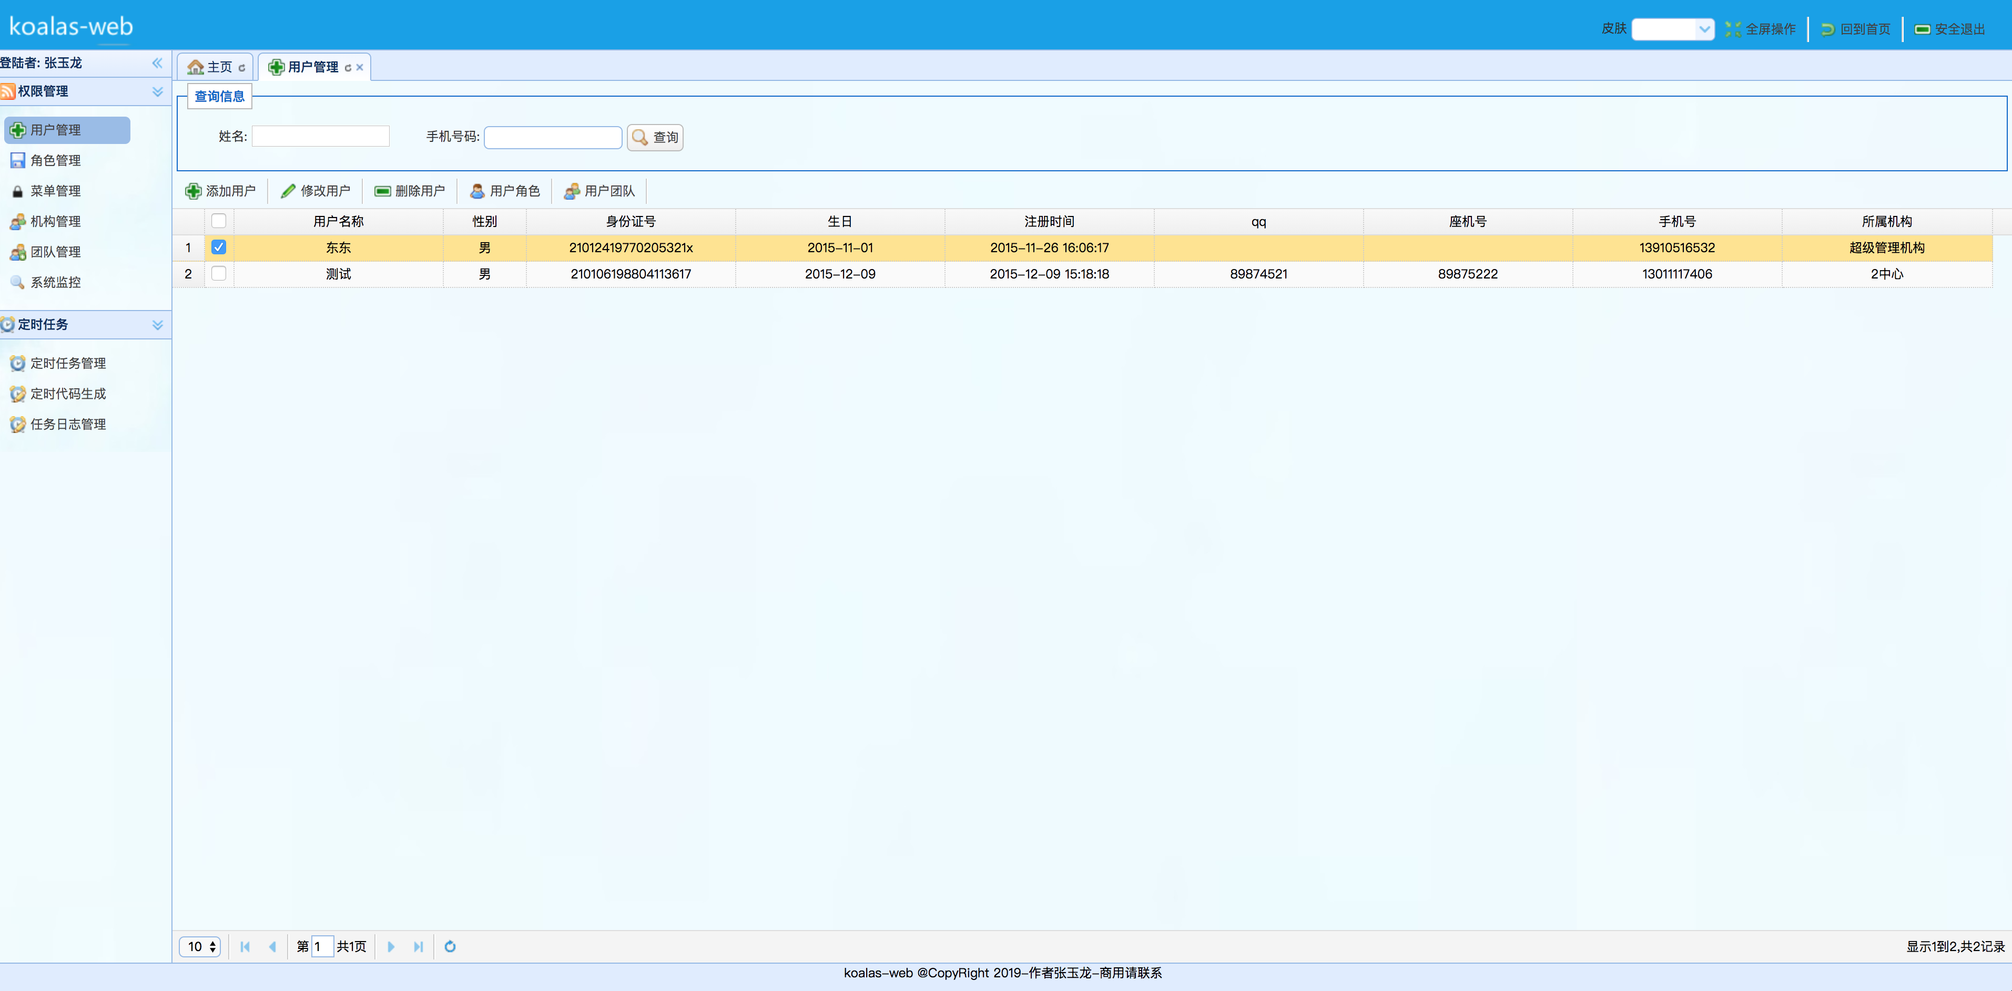
Task: Collapse the 定时任务 panel chevron
Action: pyautogui.click(x=157, y=325)
